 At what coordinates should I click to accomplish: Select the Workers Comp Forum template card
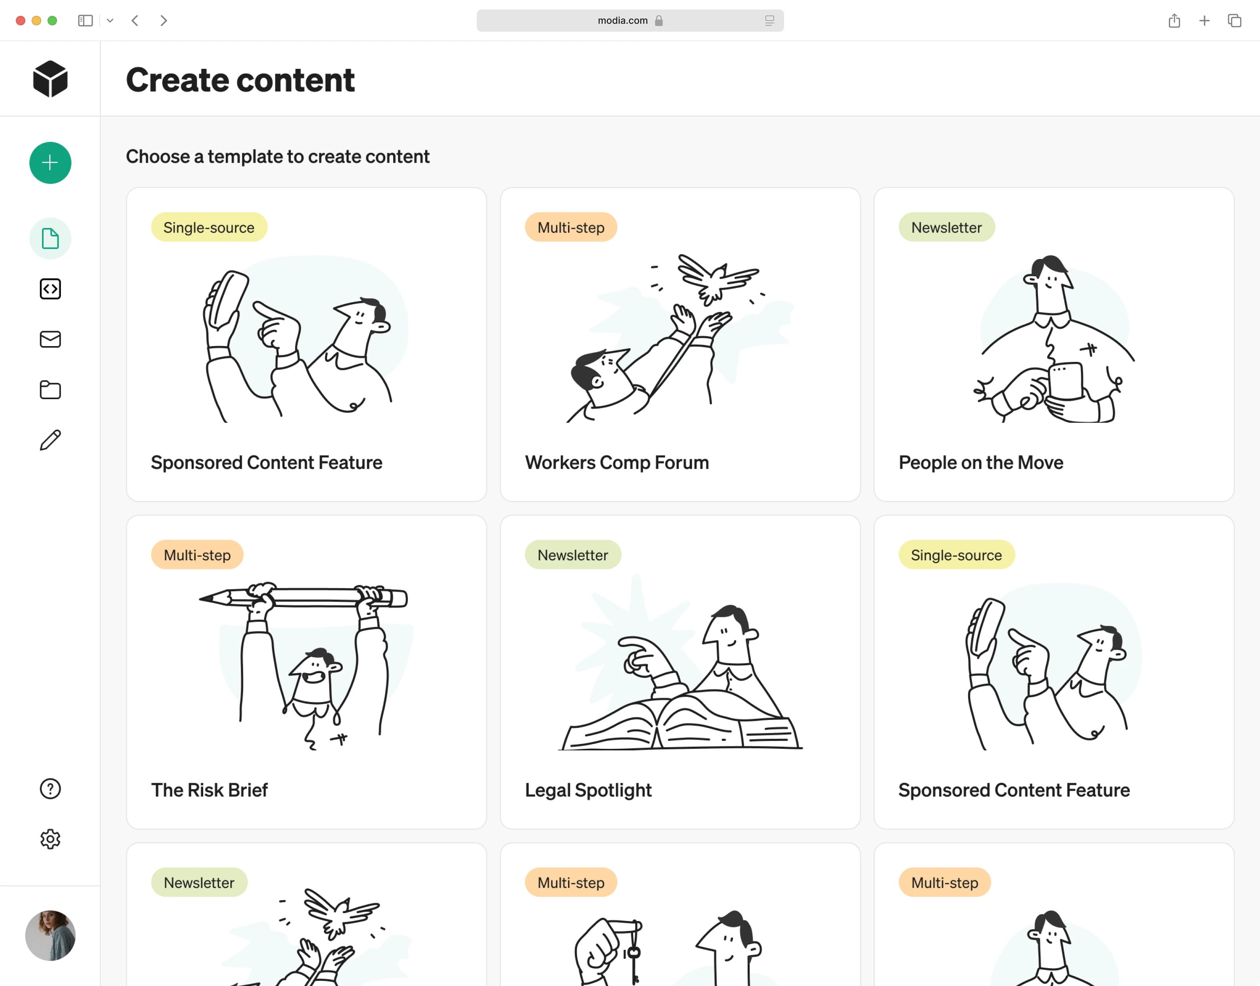[680, 345]
